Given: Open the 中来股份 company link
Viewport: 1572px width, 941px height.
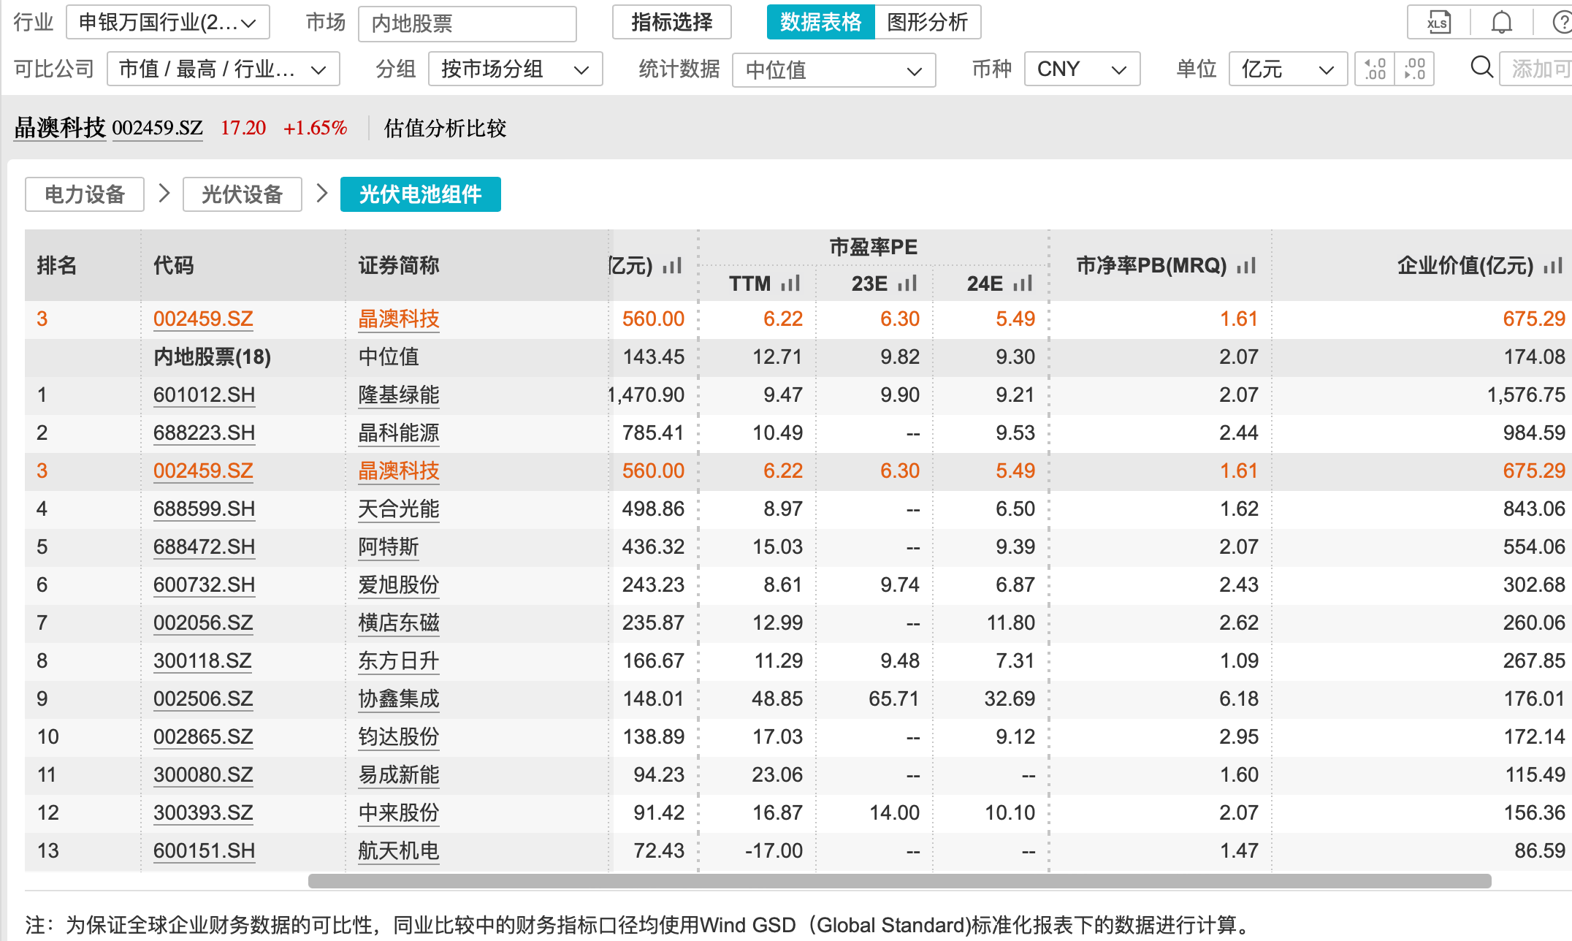Looking at the screenshot, I should pos(399,813).
